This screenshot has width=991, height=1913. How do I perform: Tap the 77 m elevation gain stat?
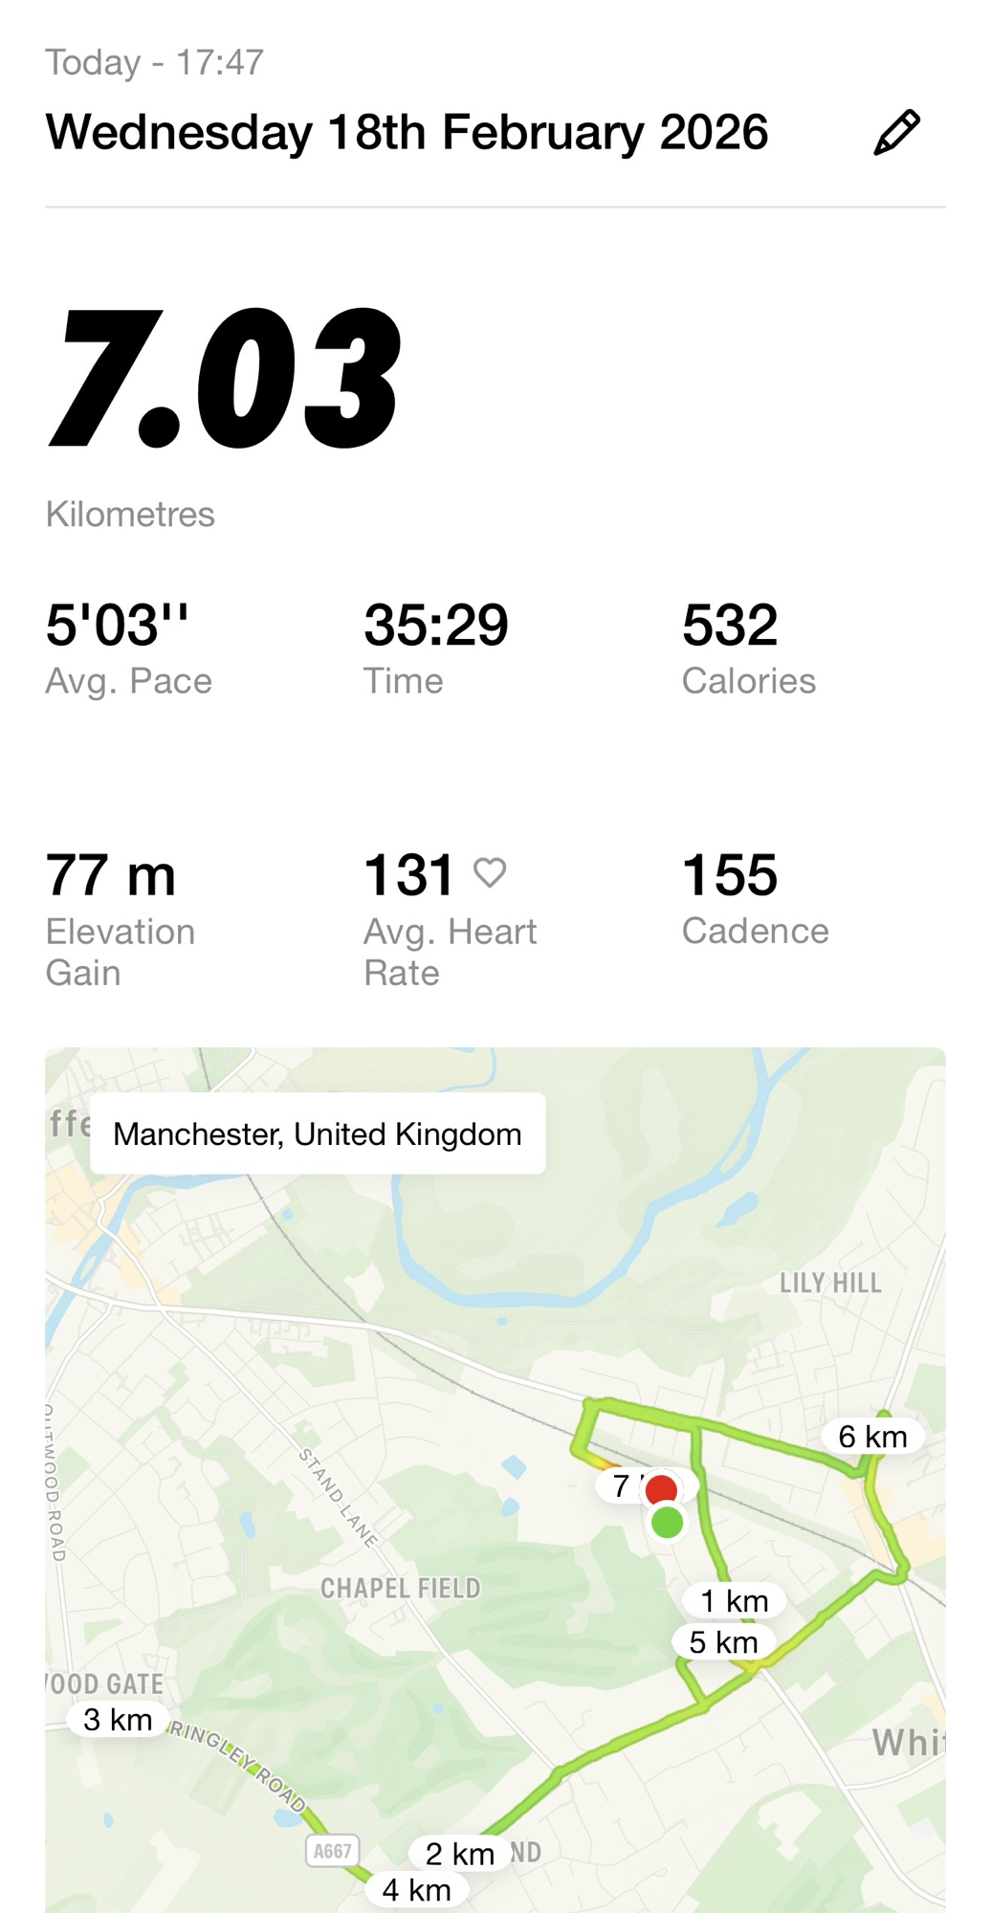111,875
